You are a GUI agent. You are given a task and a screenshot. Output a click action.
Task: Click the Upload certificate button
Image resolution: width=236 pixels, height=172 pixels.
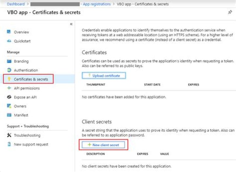tap(104, 76)
